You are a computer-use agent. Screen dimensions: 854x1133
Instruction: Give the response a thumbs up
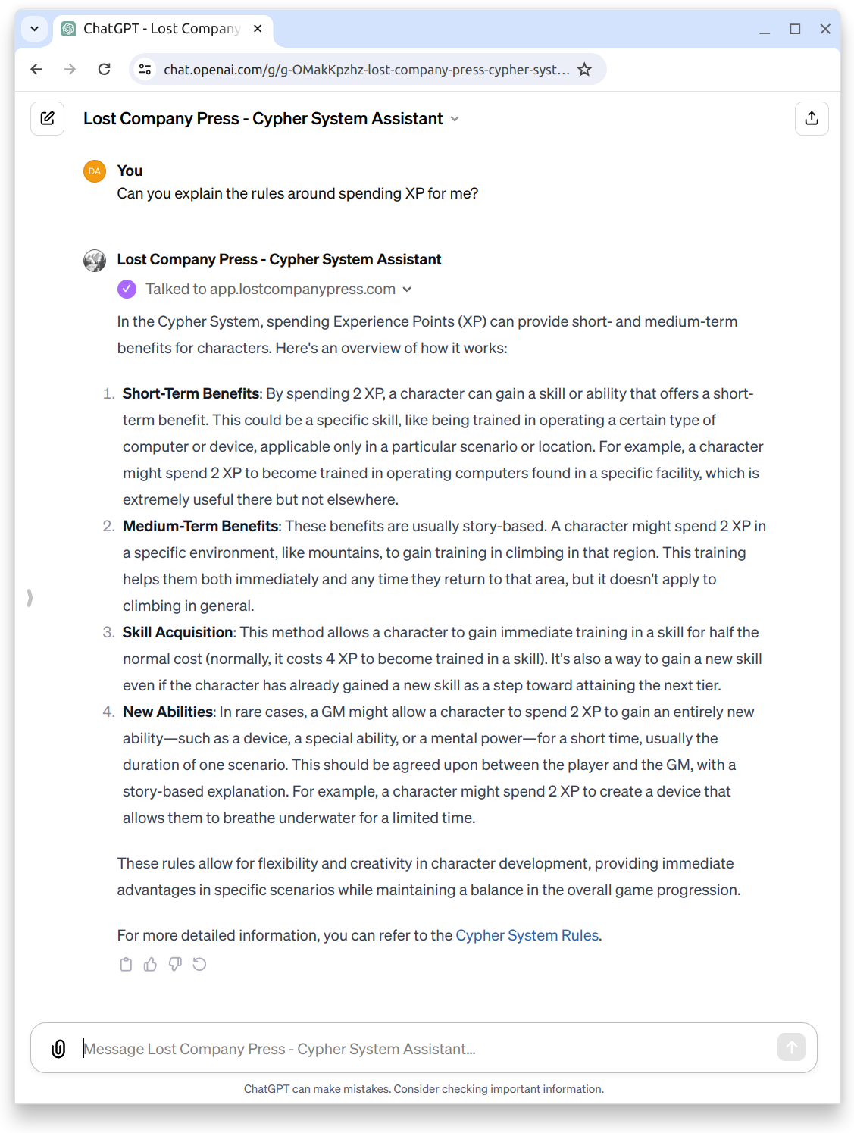pos(150,964)
